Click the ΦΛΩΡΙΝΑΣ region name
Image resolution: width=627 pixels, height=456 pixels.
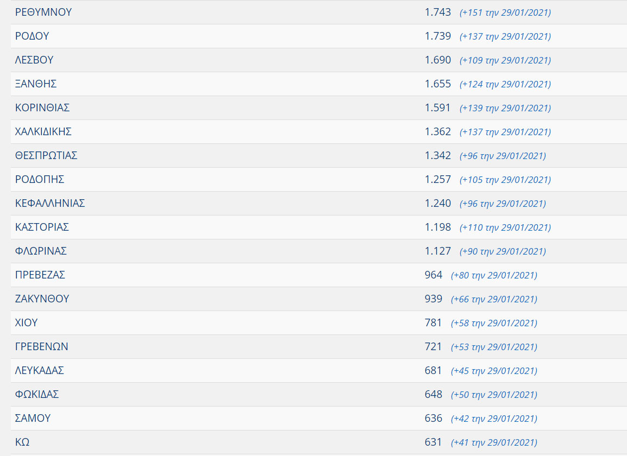pos(41,251)
